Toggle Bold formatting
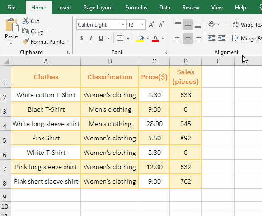This screenshot has height=216, width=262. pos(81,38)
